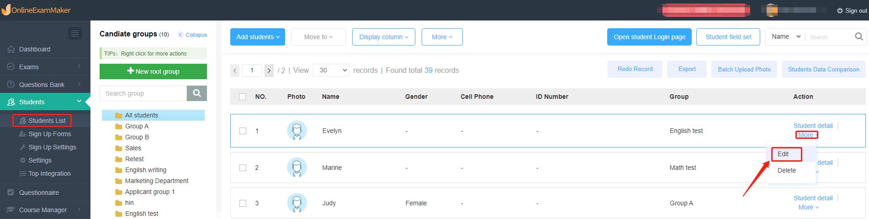The image size is (869, 219).
Task: Click the Students Data Comparison button
Action: 823,69
